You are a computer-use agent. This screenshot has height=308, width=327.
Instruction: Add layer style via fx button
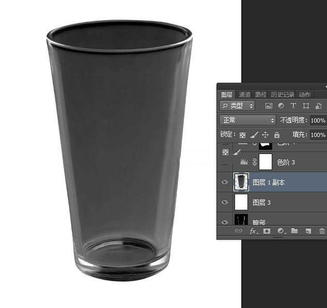coord(254,231)
